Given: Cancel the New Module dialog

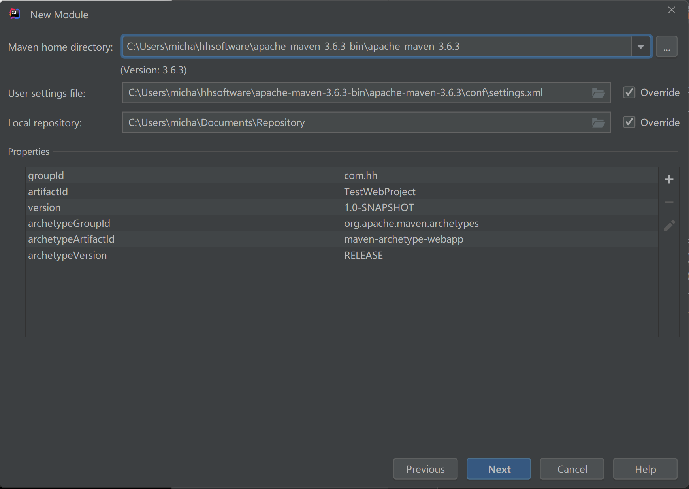Looking at the screenshot, I should tap(572, 469).
